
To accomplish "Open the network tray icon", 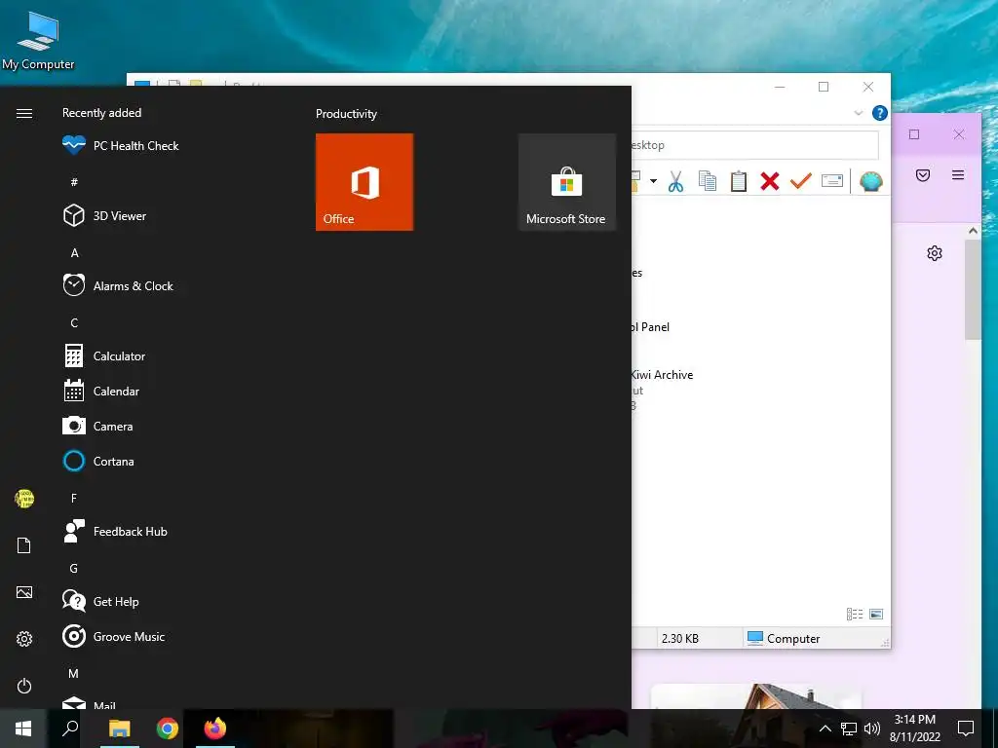I will click(849, 729).
